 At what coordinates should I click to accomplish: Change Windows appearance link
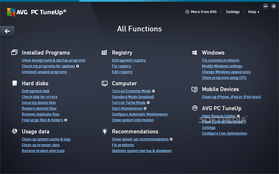[226, 72]
